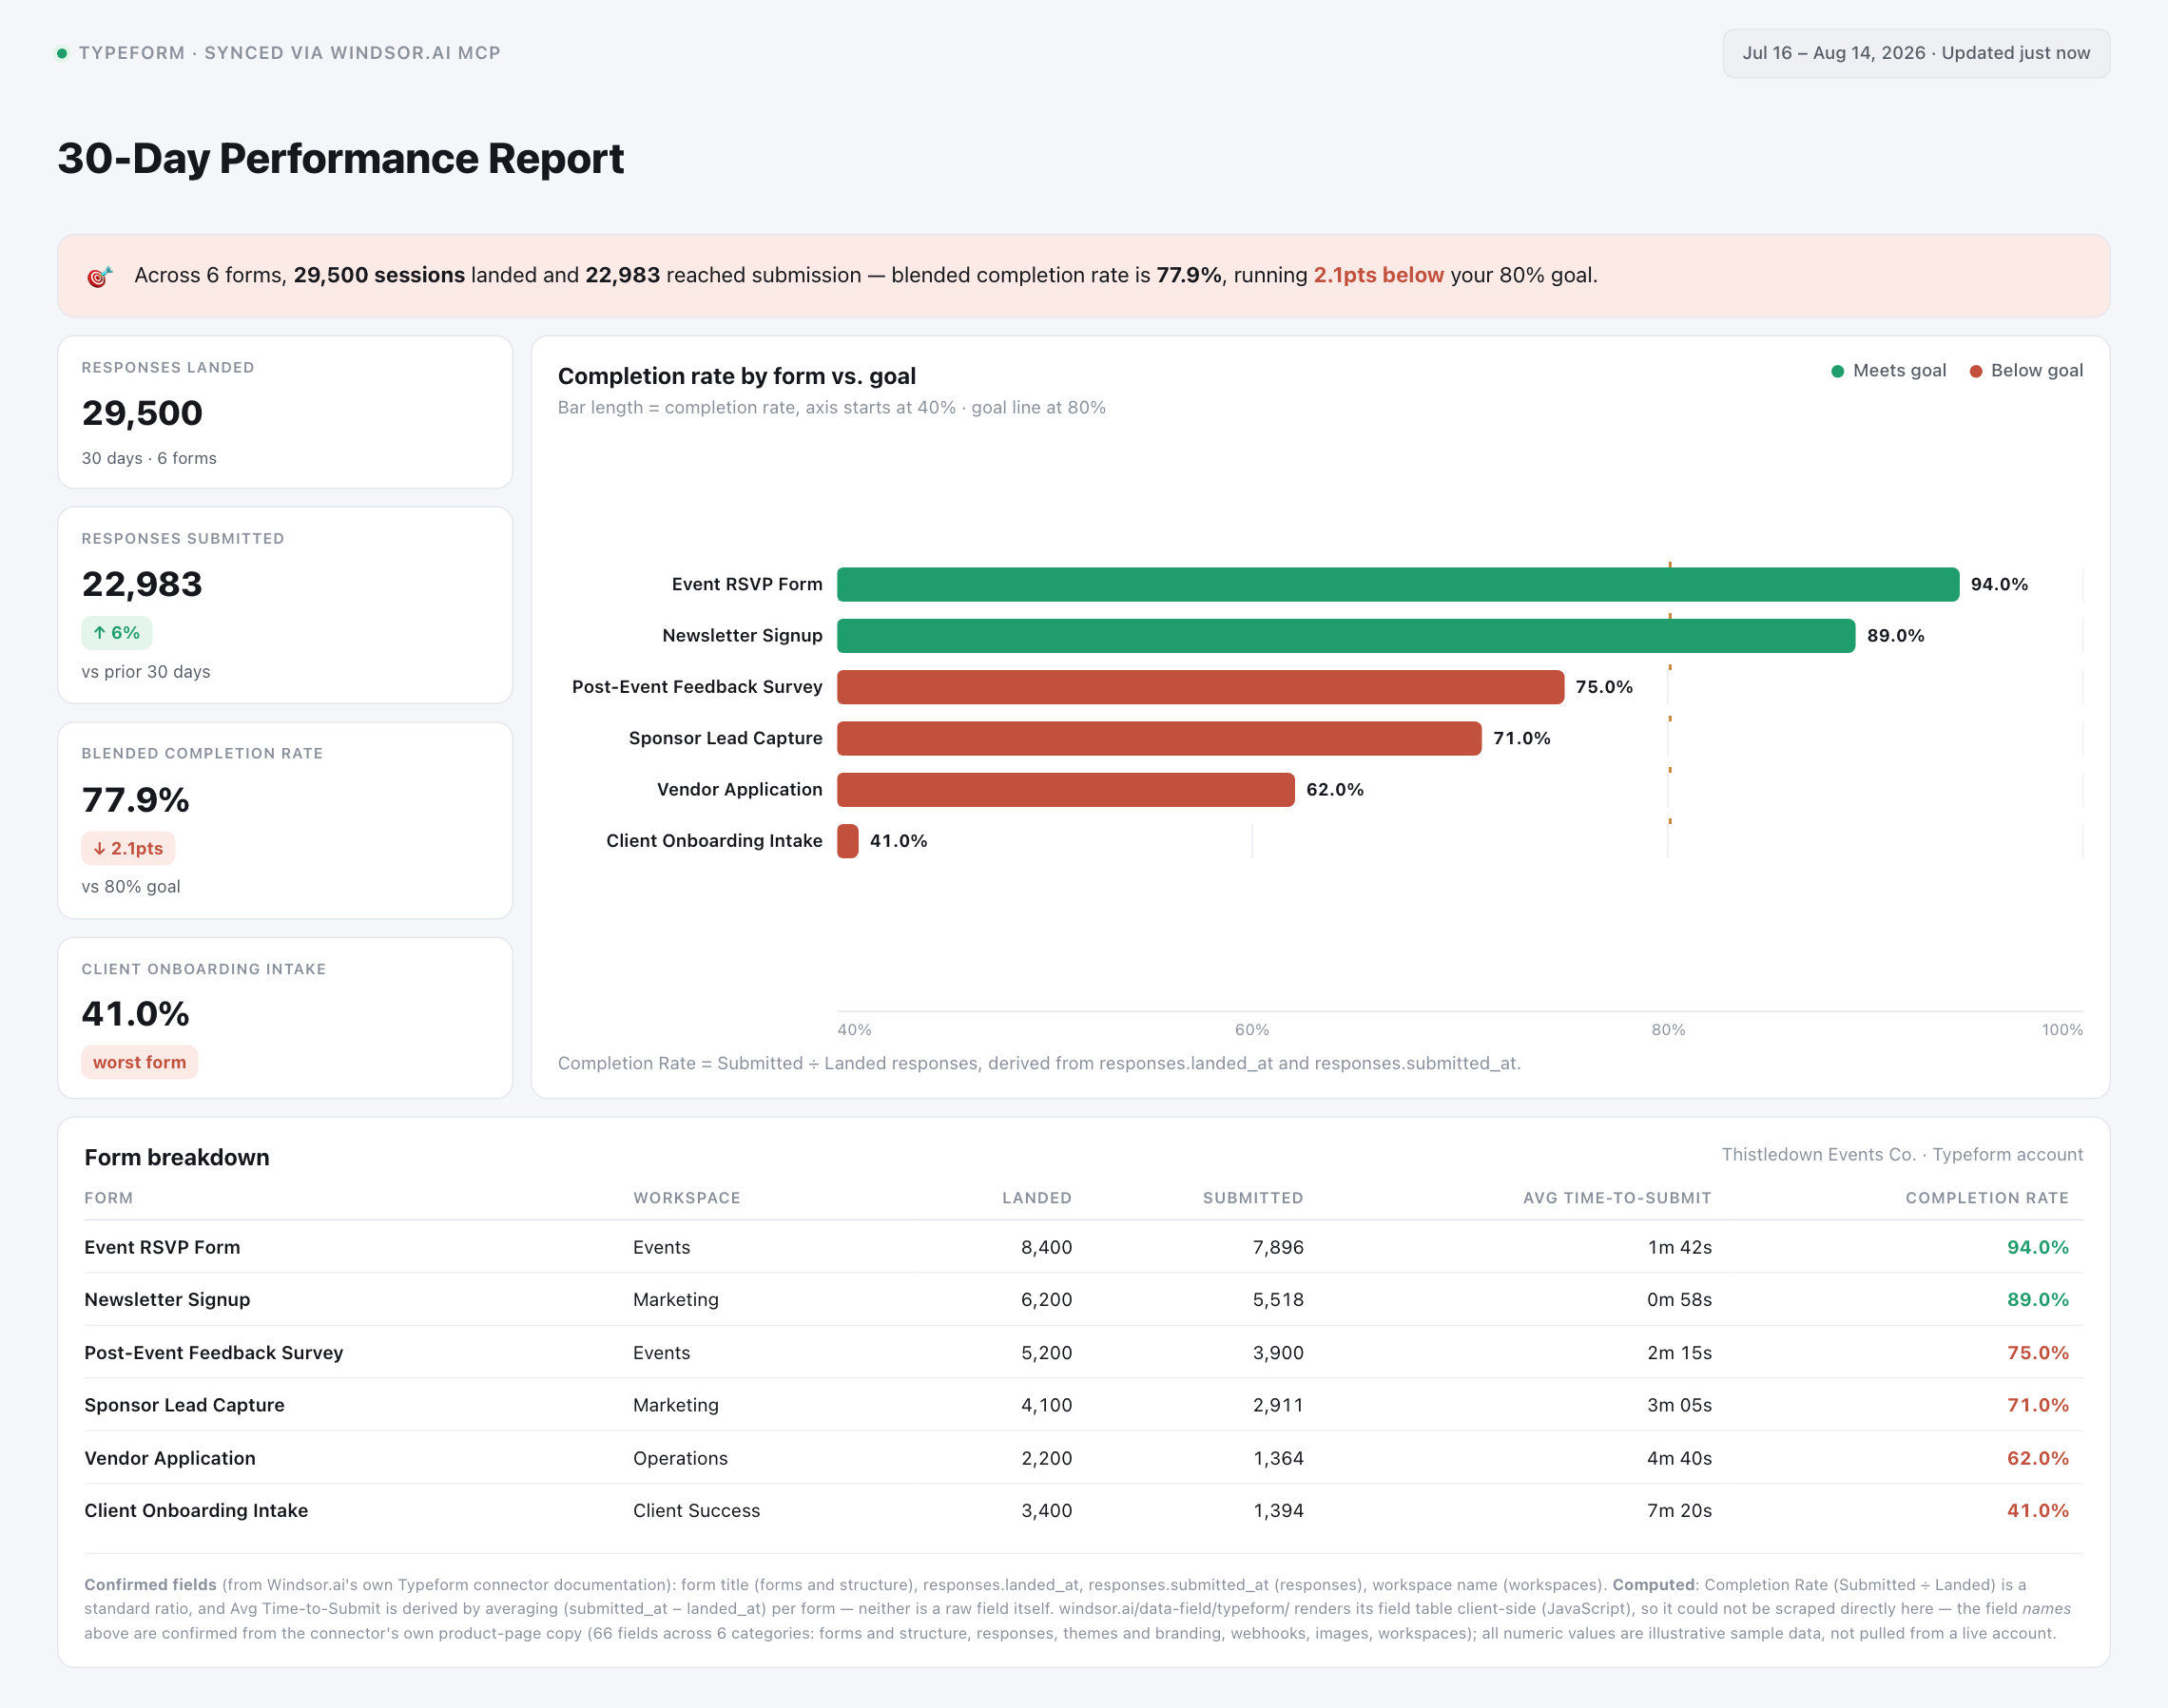Click the Below goal red legend dot
This screenshot has height=1708, width=2168.
(x=1975, y=371)
